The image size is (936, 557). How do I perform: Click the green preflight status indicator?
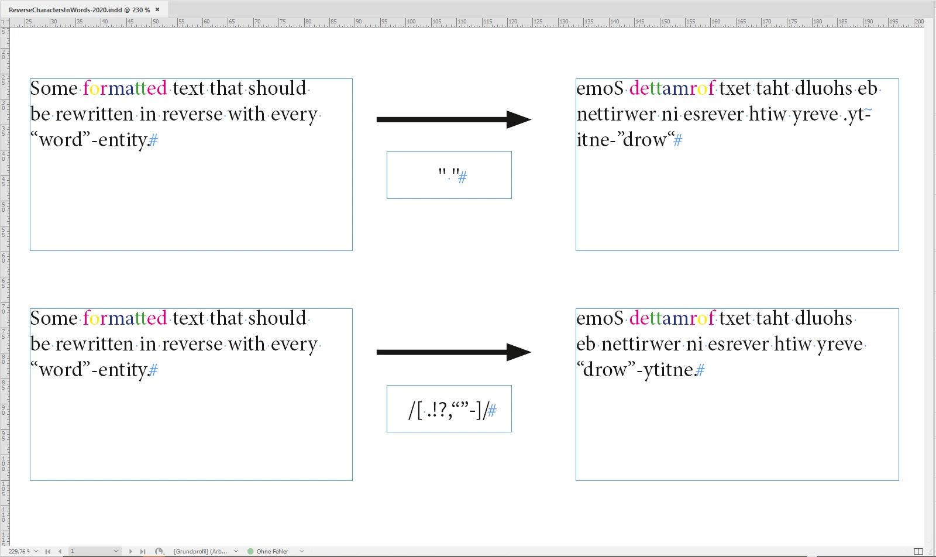click(x=250, y=551)
